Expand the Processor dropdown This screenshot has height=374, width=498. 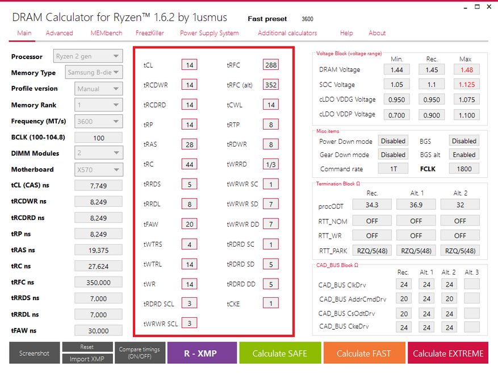tap(88, 56)
